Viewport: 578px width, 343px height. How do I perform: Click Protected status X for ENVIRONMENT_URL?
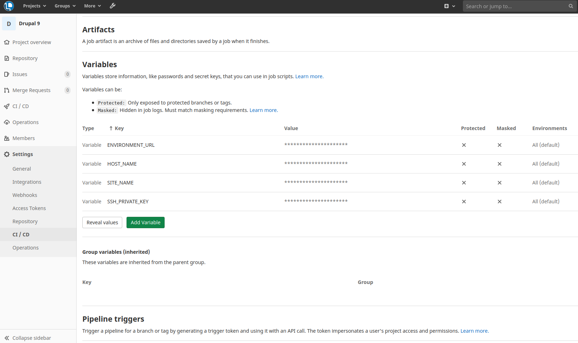pyautogui.click(x=464, y=145)
